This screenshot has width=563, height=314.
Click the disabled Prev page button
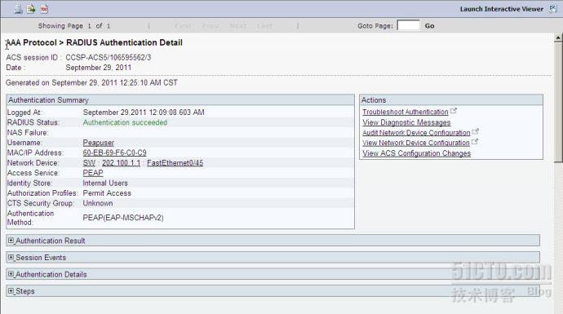[211, 26]
